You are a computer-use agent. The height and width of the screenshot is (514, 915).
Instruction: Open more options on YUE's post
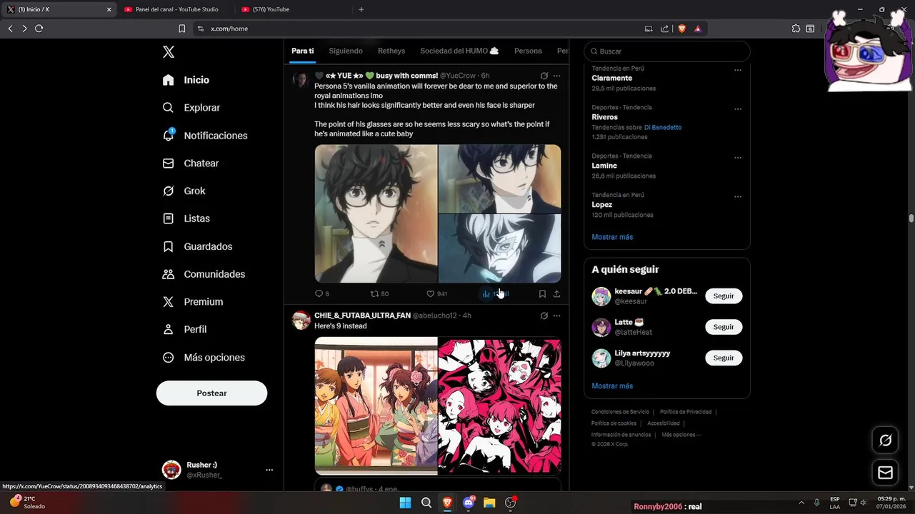[x=557, y=76]
